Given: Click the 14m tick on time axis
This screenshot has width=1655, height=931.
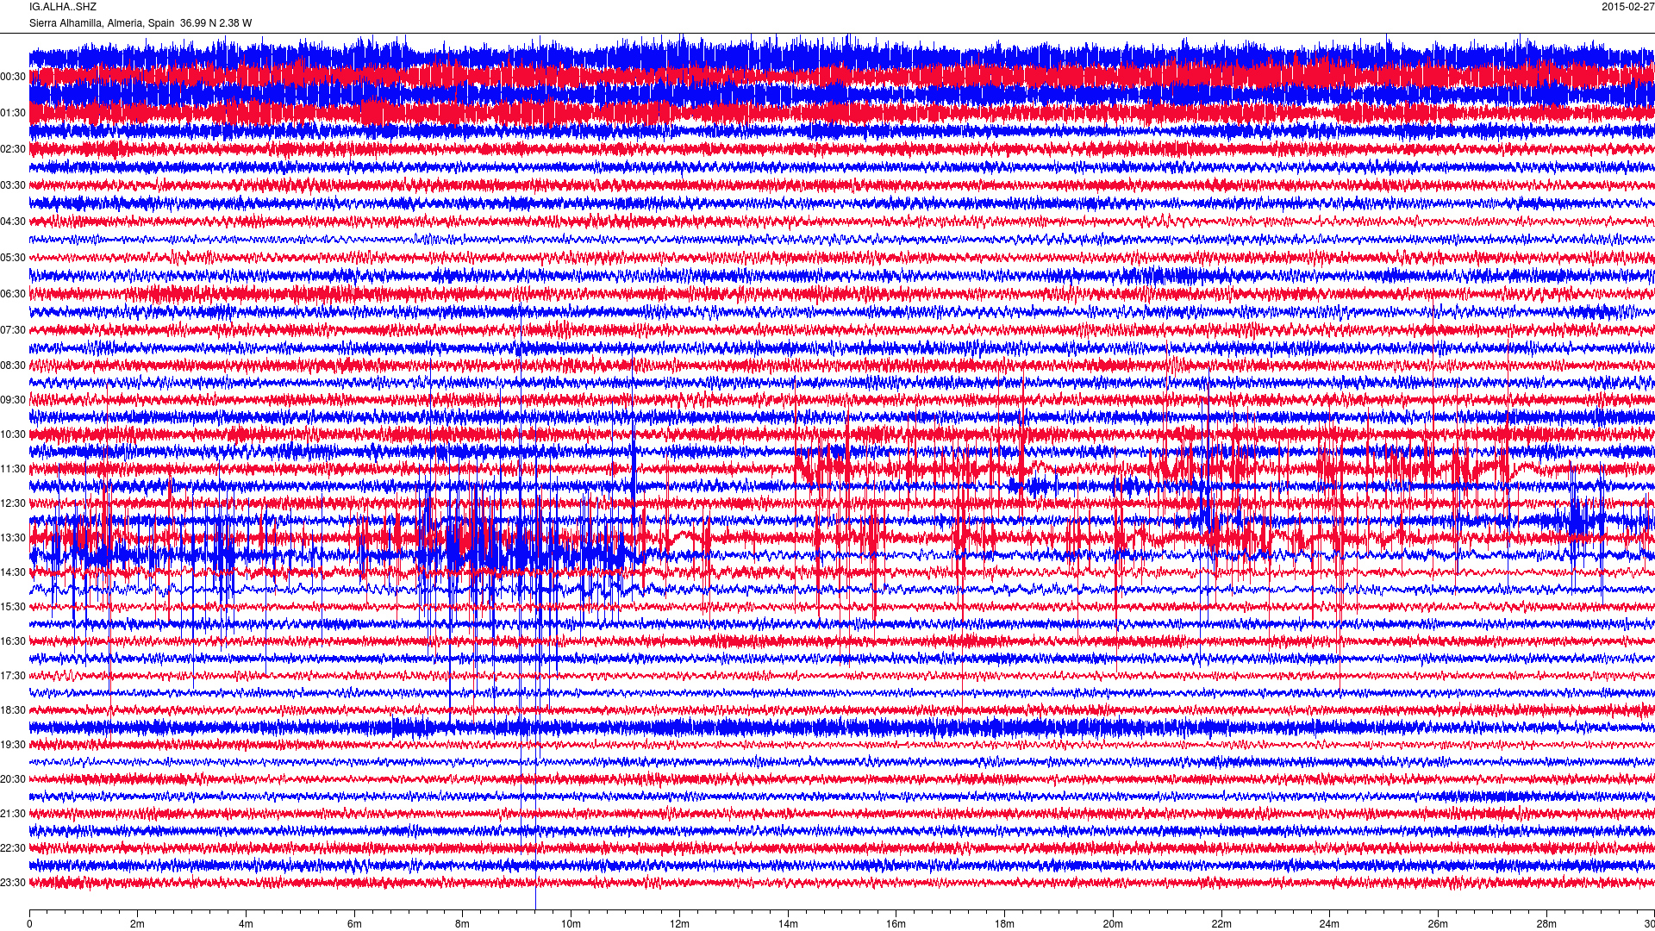Looking at the screenshot, I should coord(788,924).
